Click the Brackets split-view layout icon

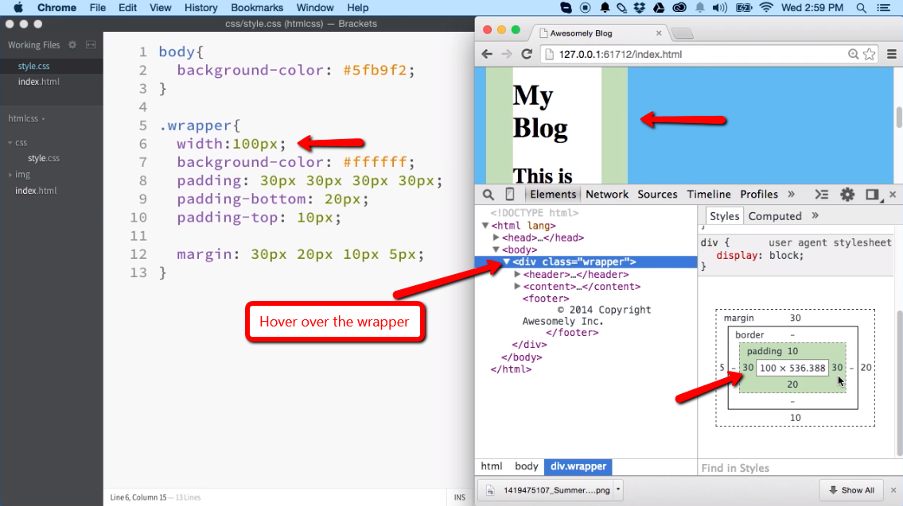pyautogui.click(x=90, y=45)
